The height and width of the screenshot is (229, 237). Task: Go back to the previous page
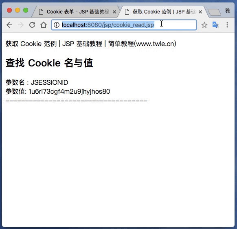click(9, 25)
